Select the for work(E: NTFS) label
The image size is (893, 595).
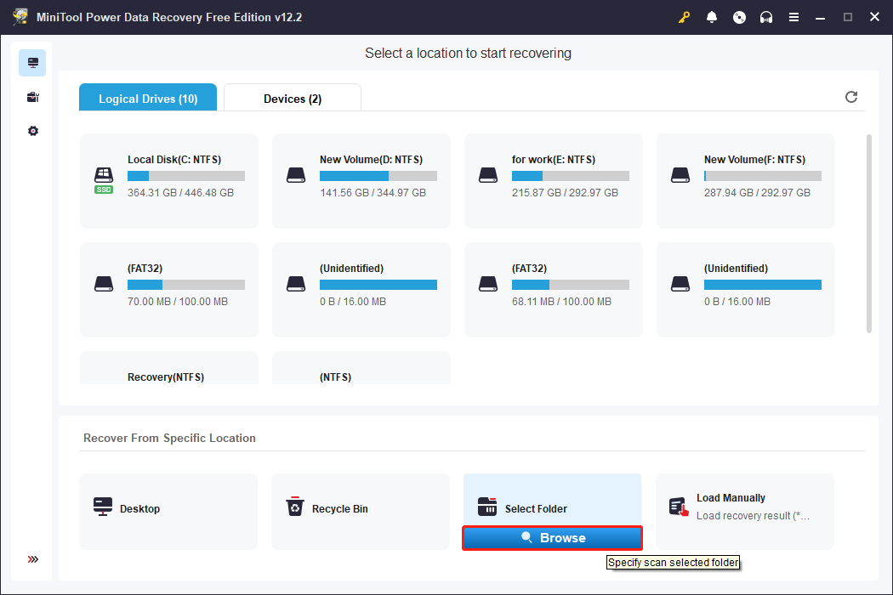point(554,160)
